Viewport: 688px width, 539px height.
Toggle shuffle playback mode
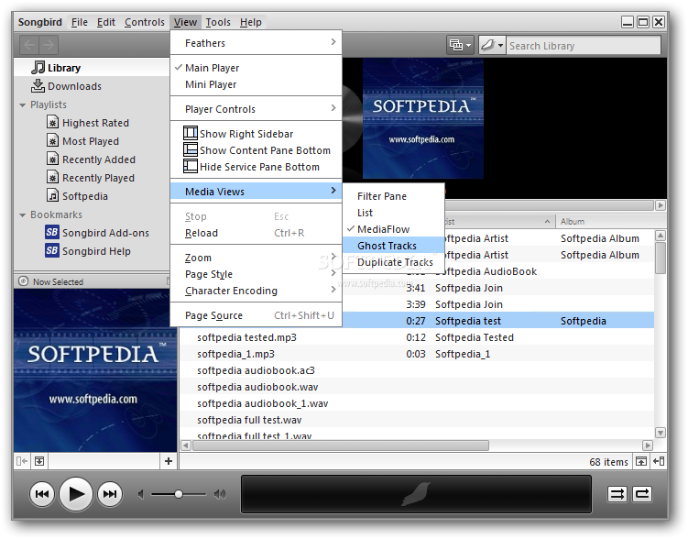(617, 494)
